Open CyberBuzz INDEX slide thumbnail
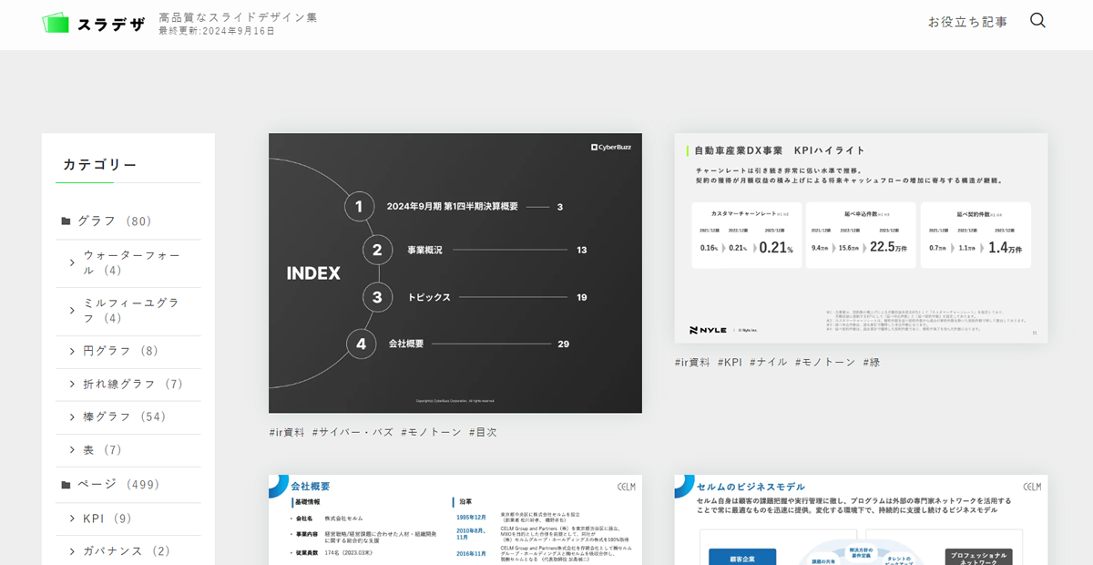The height and width of the screenshot is (565, 1093). pyautogui.click(x=455, y=273)
